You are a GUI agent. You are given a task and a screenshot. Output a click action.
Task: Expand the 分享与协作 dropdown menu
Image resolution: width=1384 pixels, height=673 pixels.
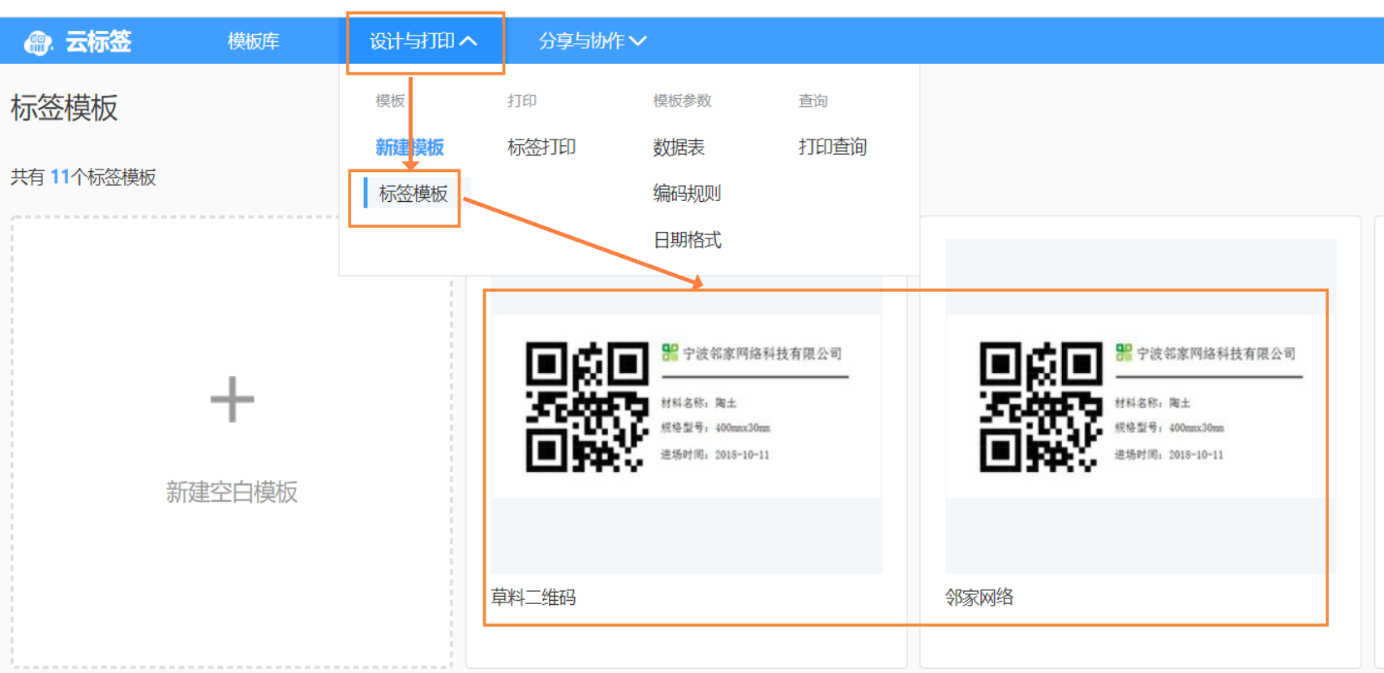tap(593, 41)
